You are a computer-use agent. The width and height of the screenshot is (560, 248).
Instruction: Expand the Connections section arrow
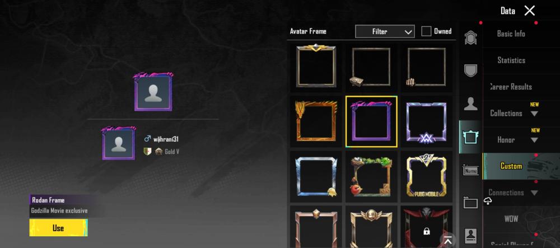534,193
